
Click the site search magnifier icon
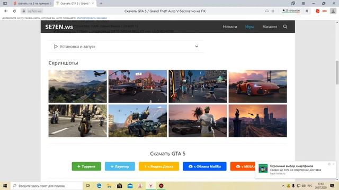pyautogui.click(x=285, y=26)
